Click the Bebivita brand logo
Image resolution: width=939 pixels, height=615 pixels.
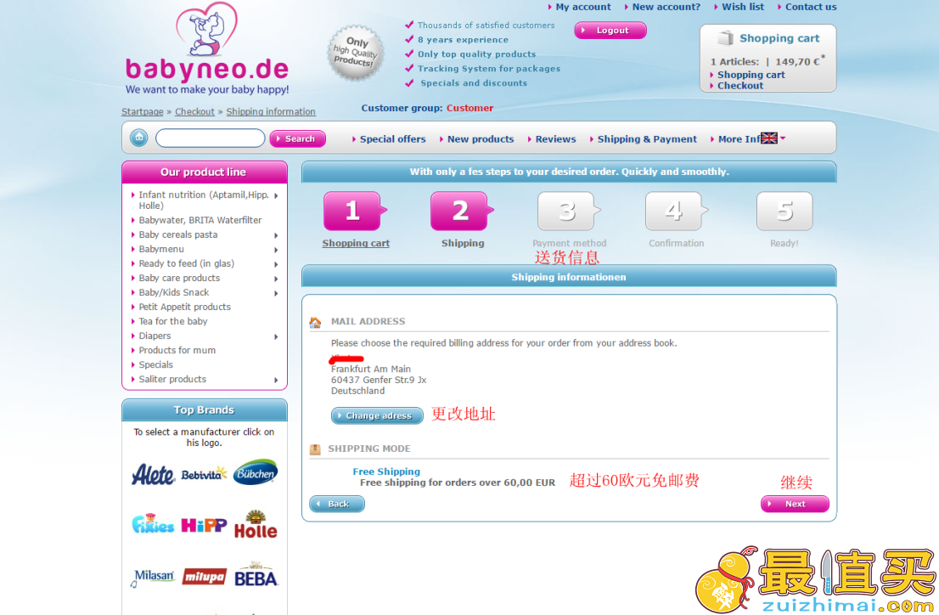pos(204,474)
